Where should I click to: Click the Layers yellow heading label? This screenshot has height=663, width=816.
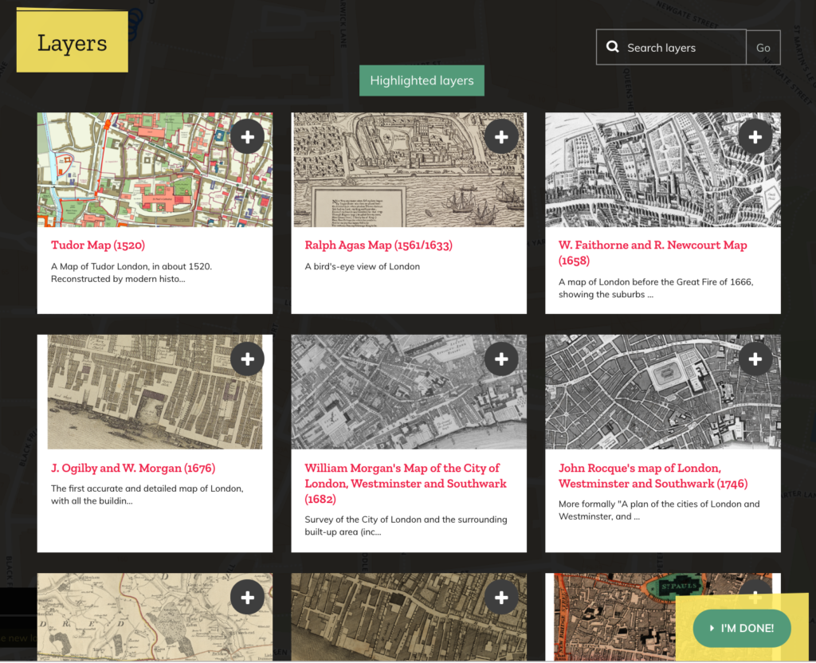click(72, 43)
